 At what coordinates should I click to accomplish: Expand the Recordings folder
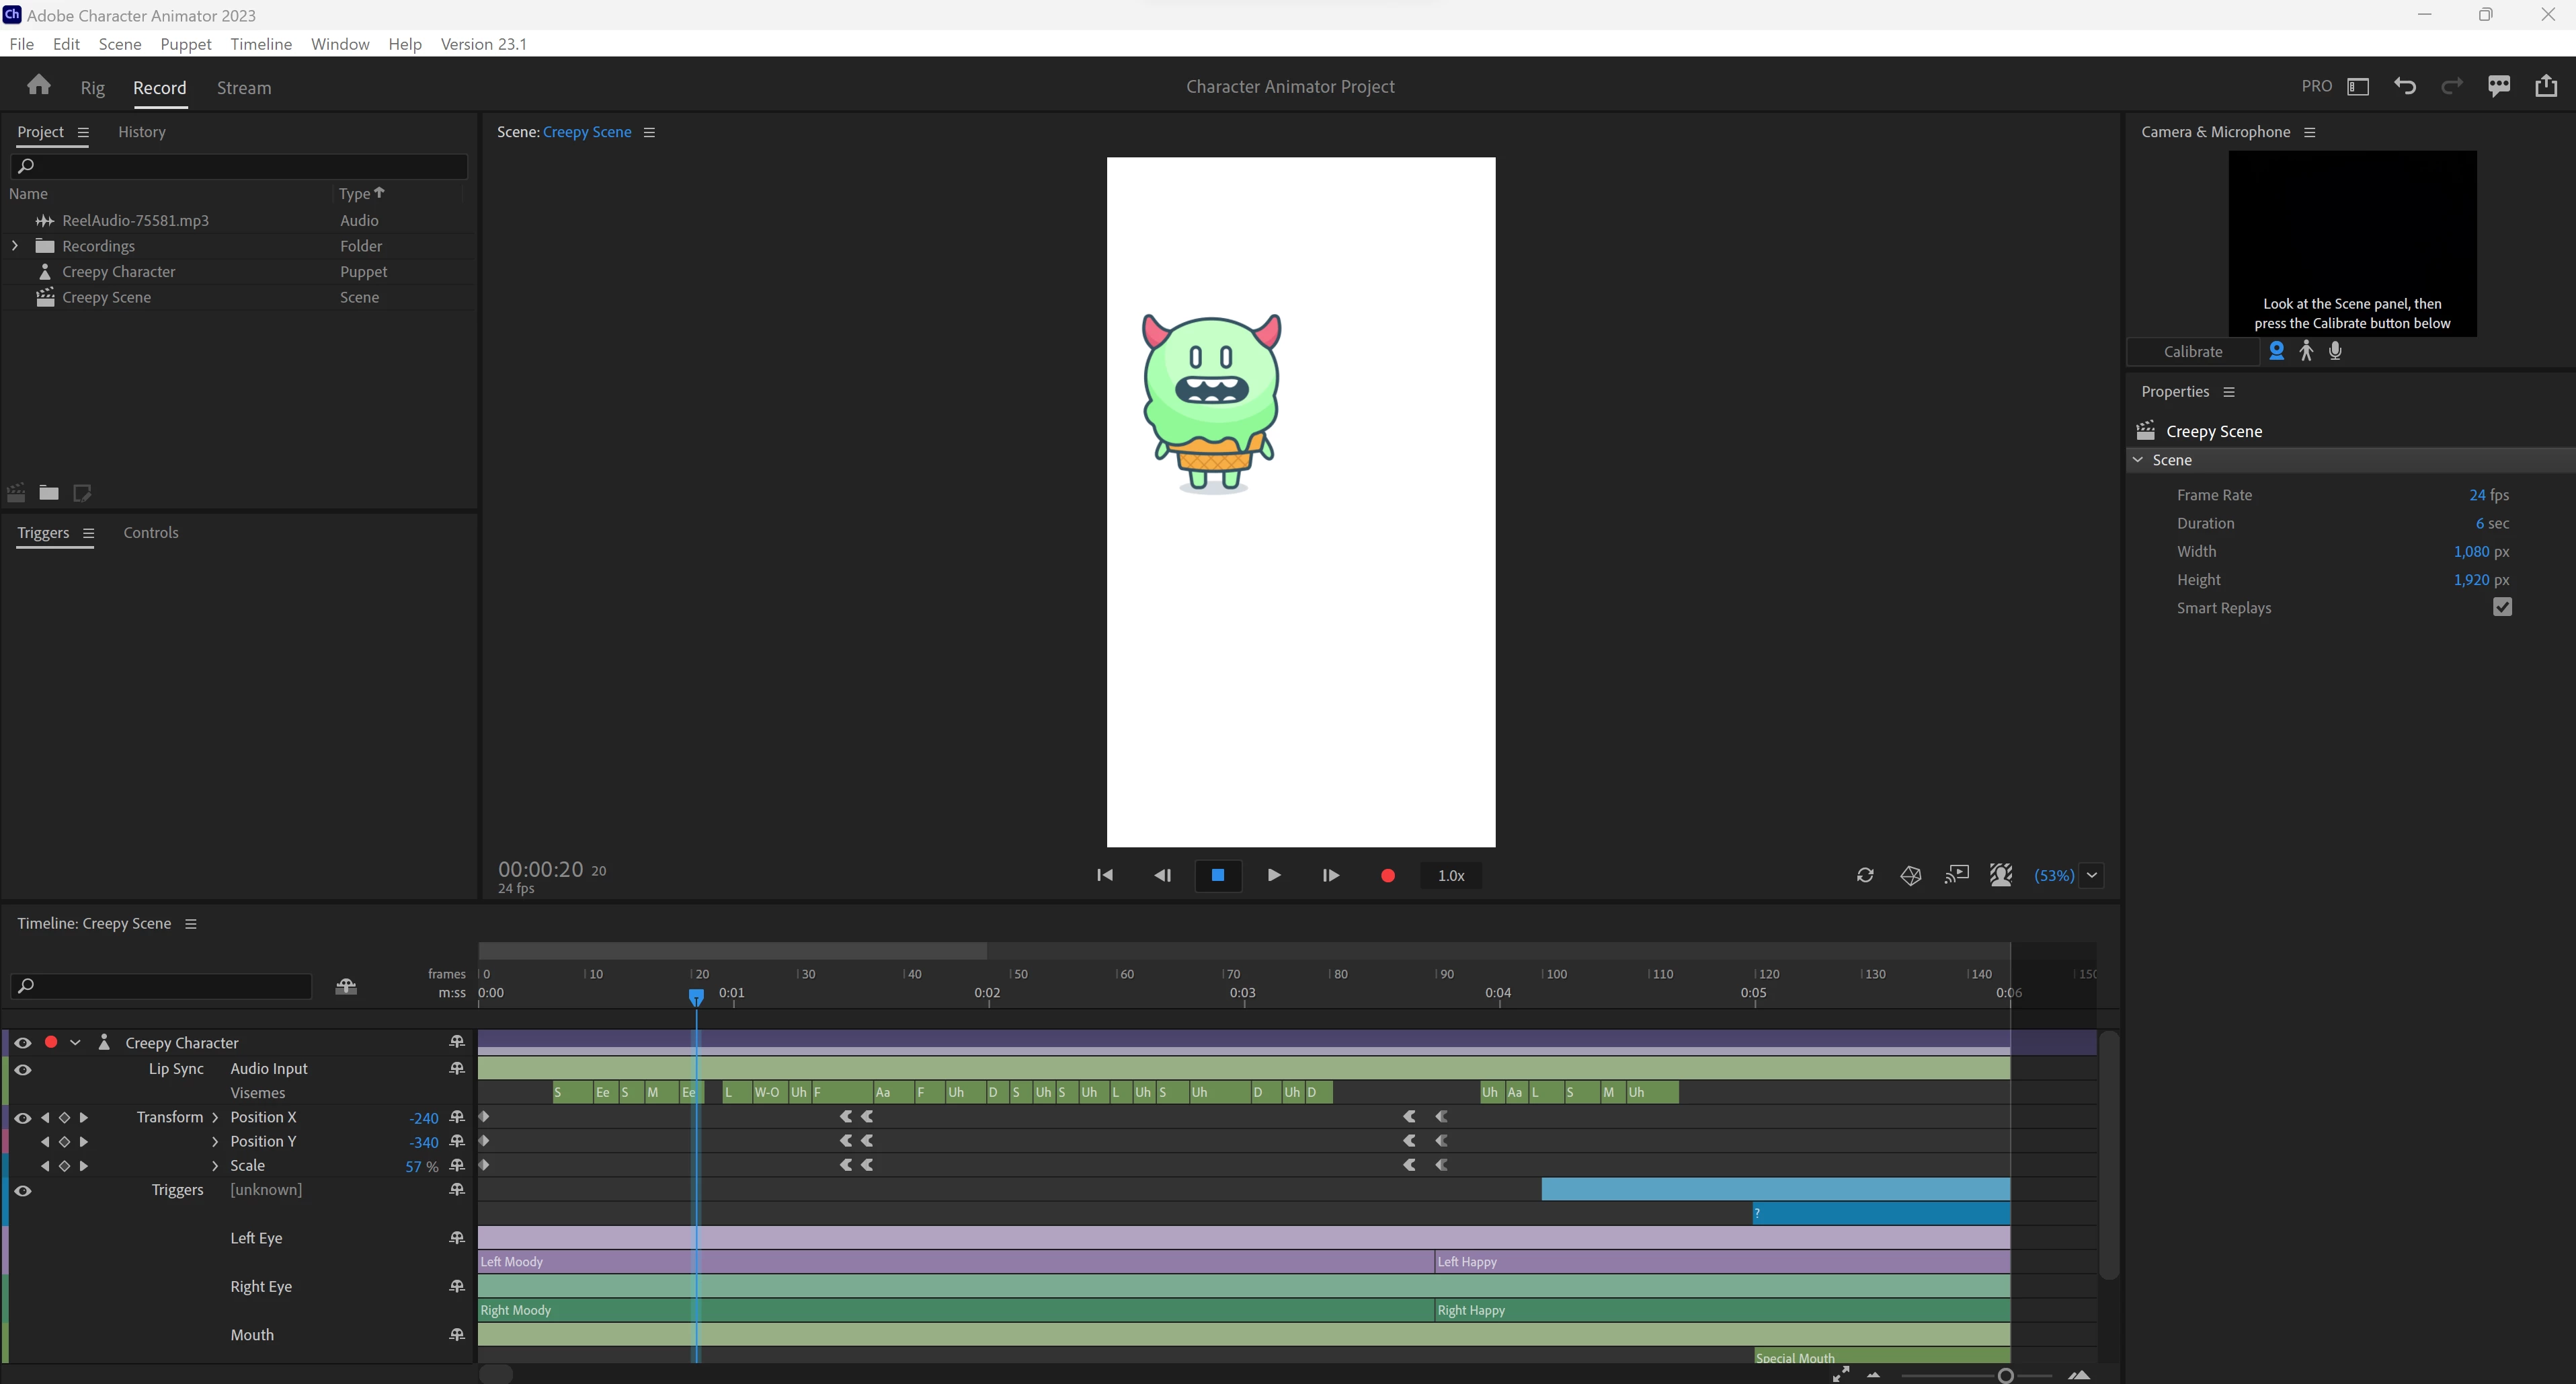[15, 246]
